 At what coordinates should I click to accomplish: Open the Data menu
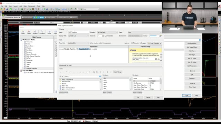(x=25, y=6)
